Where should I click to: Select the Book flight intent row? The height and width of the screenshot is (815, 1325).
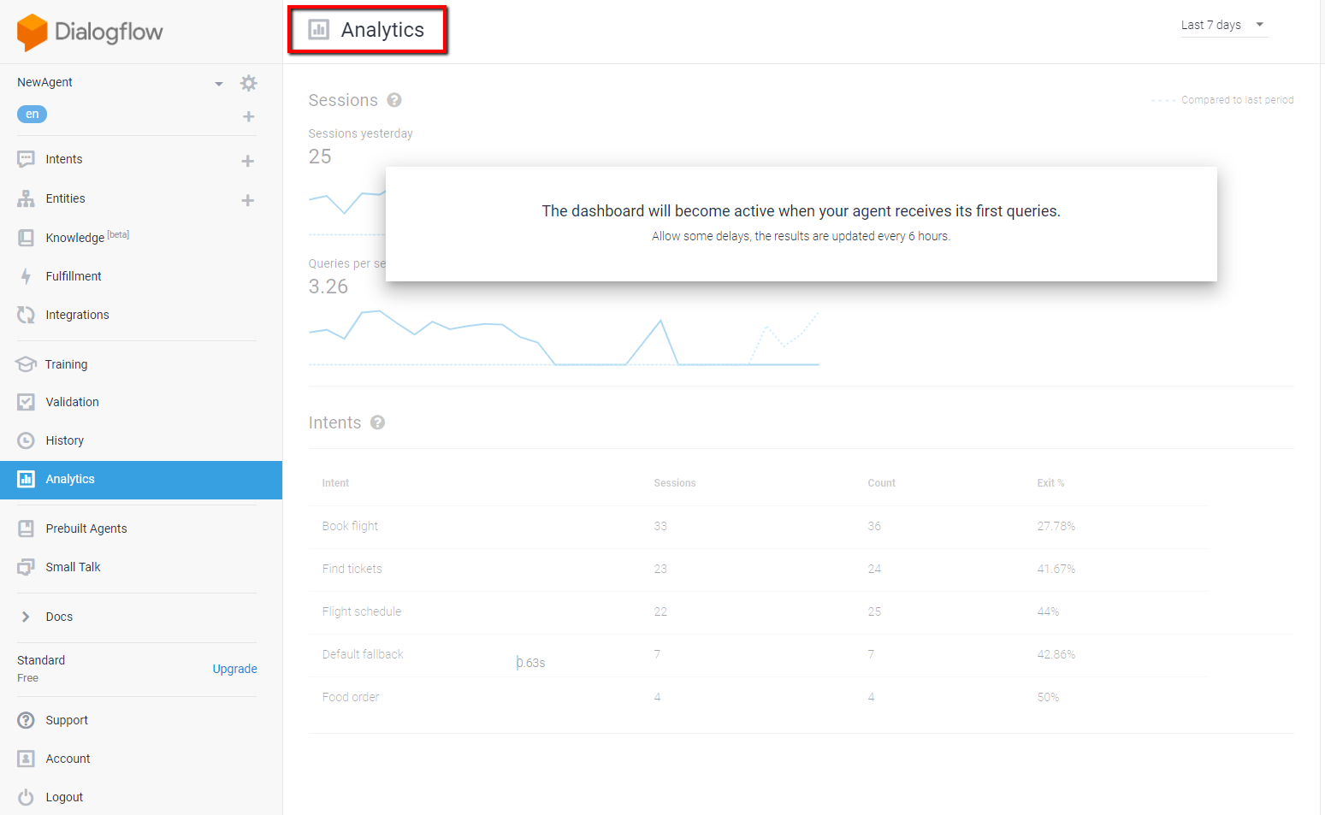[759, 527]
